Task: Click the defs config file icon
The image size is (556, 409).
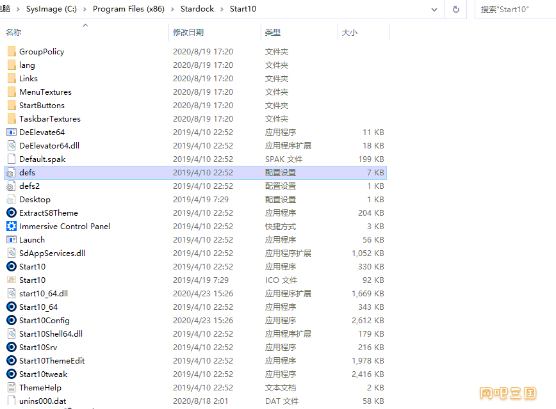Action: click(x=12, y=173)
